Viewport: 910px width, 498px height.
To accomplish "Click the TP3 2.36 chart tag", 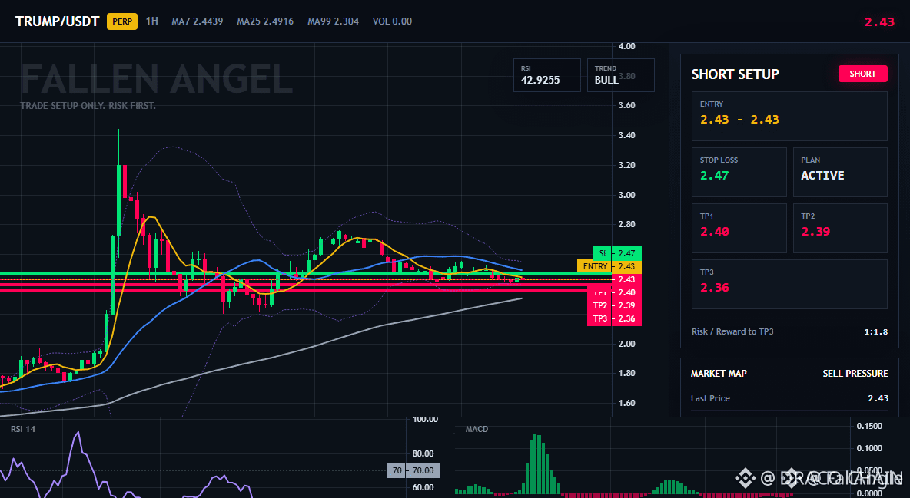I will tap(614, 319).
